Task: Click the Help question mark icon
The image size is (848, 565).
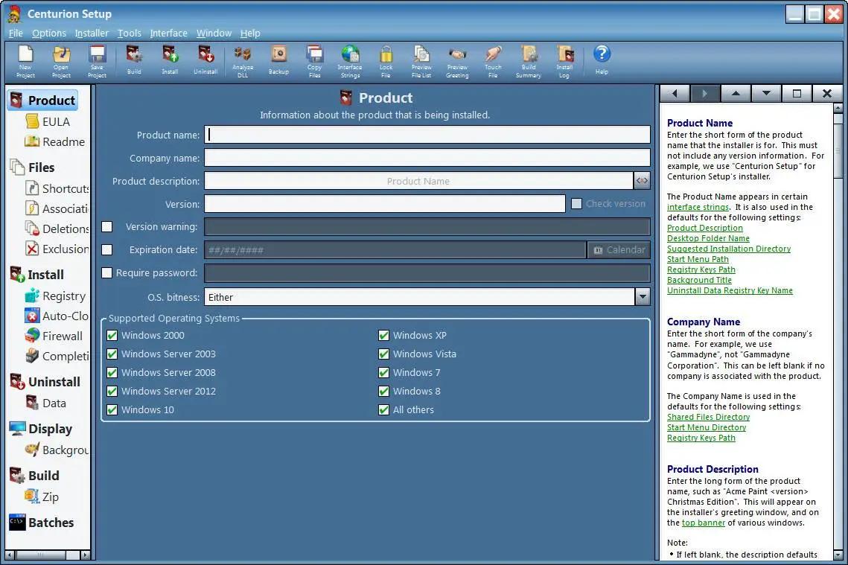Action: pyautogui.click(x=602, y=60)
